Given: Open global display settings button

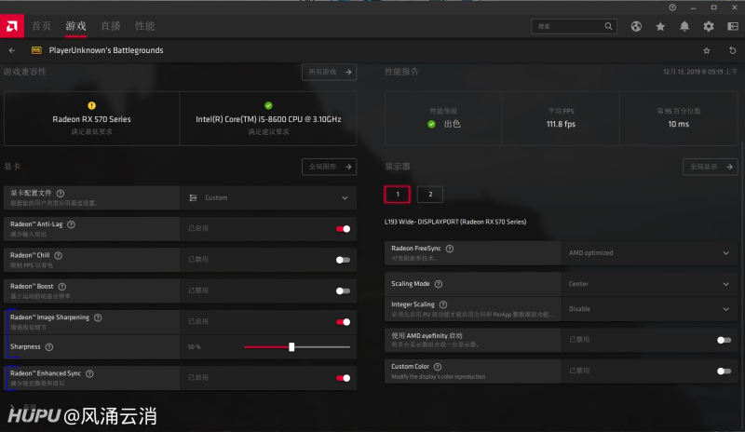Looking at the screenshot, I should (711, 167).
